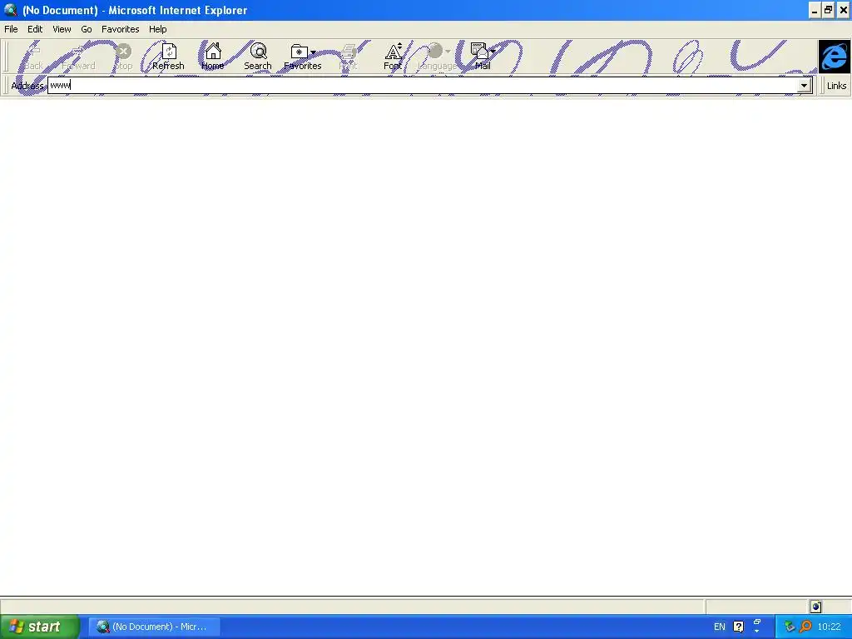Screen dimensions: 852x639
Task: Click the Windows Start button
Action: (x=40, y=627)
